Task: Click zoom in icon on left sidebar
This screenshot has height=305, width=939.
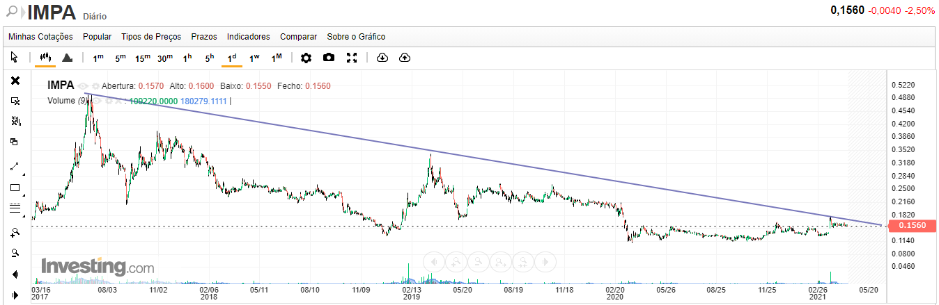Action: 15,232
